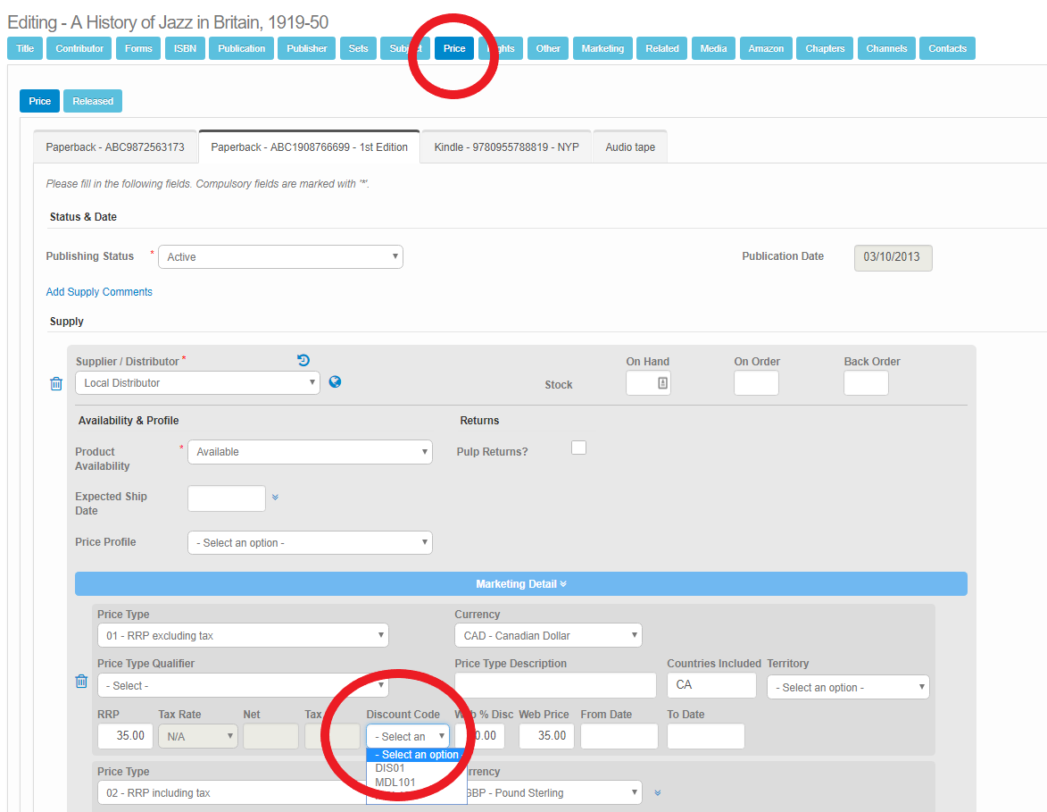Tick the Pulp Returns checkbox
Image resolution: width=1047 pixels, height=812 pixels.
point(578,448)
